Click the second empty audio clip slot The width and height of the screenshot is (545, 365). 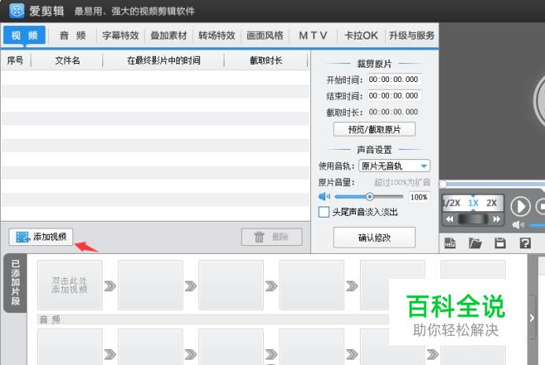[150, 347]
